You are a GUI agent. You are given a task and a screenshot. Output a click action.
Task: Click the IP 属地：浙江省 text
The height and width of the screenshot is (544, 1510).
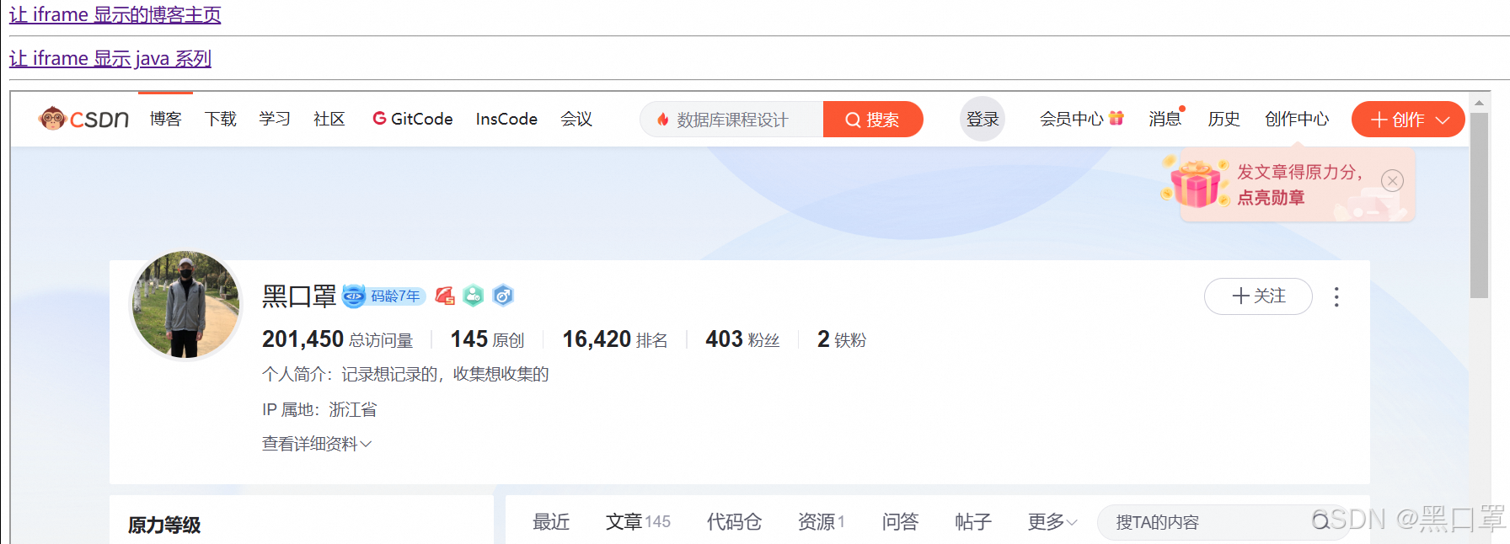click(319, 409)
